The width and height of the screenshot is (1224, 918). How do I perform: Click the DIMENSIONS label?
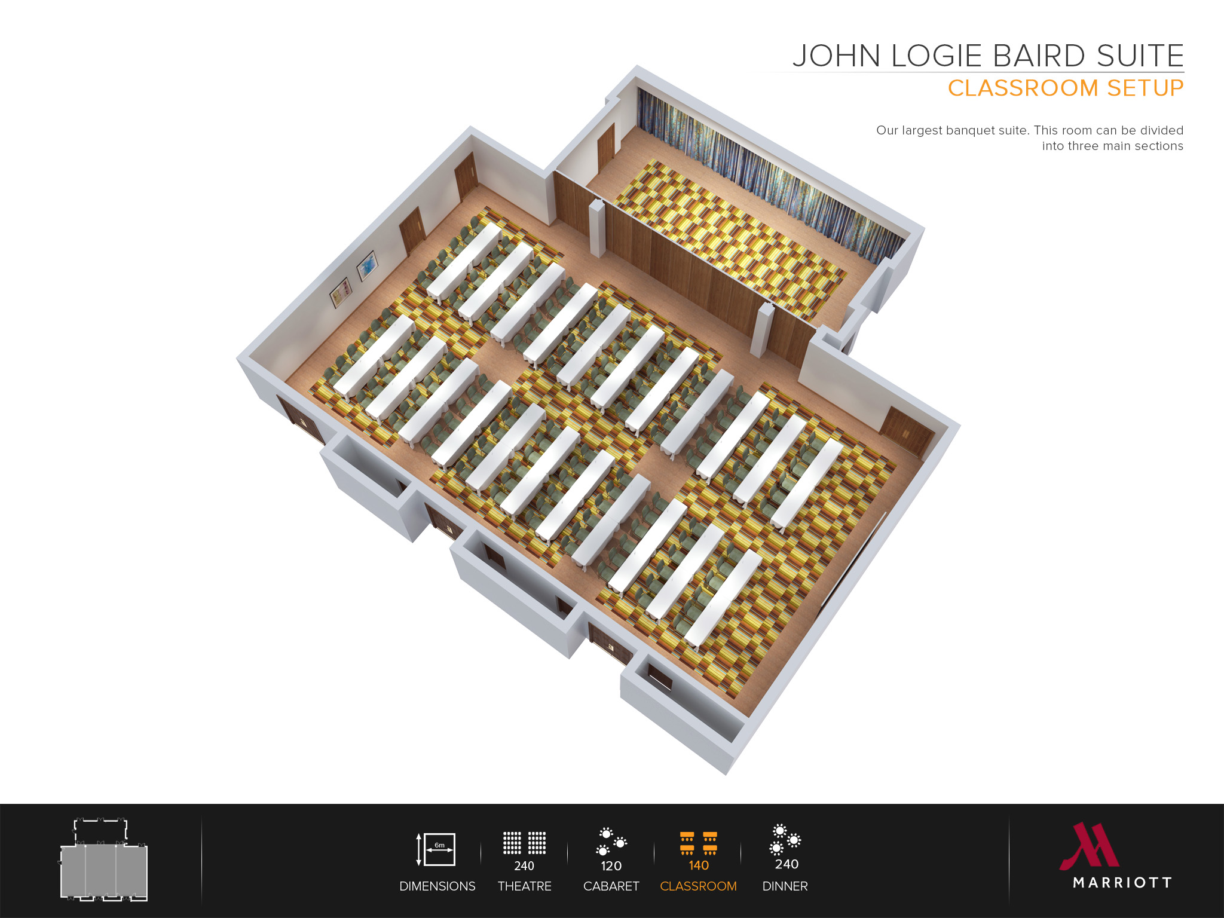[x=438, y=886]
